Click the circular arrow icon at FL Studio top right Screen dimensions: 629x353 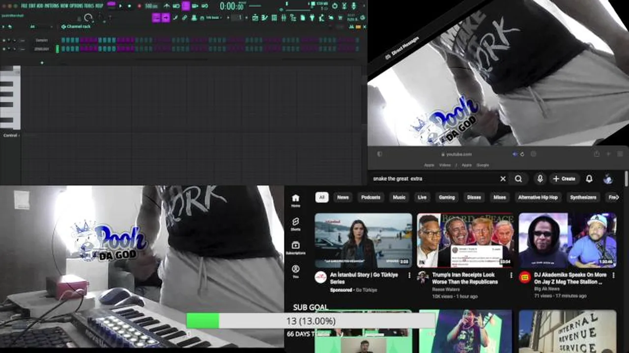pyautogui.click(x=335, y=6)
